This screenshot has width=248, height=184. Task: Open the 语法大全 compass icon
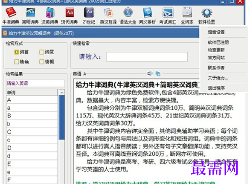(x=128, y=16)
